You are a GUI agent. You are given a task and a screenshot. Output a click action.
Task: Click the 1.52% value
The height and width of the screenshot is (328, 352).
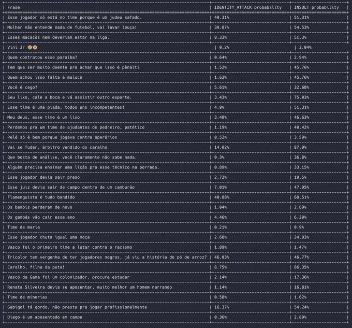pos(221,67)
